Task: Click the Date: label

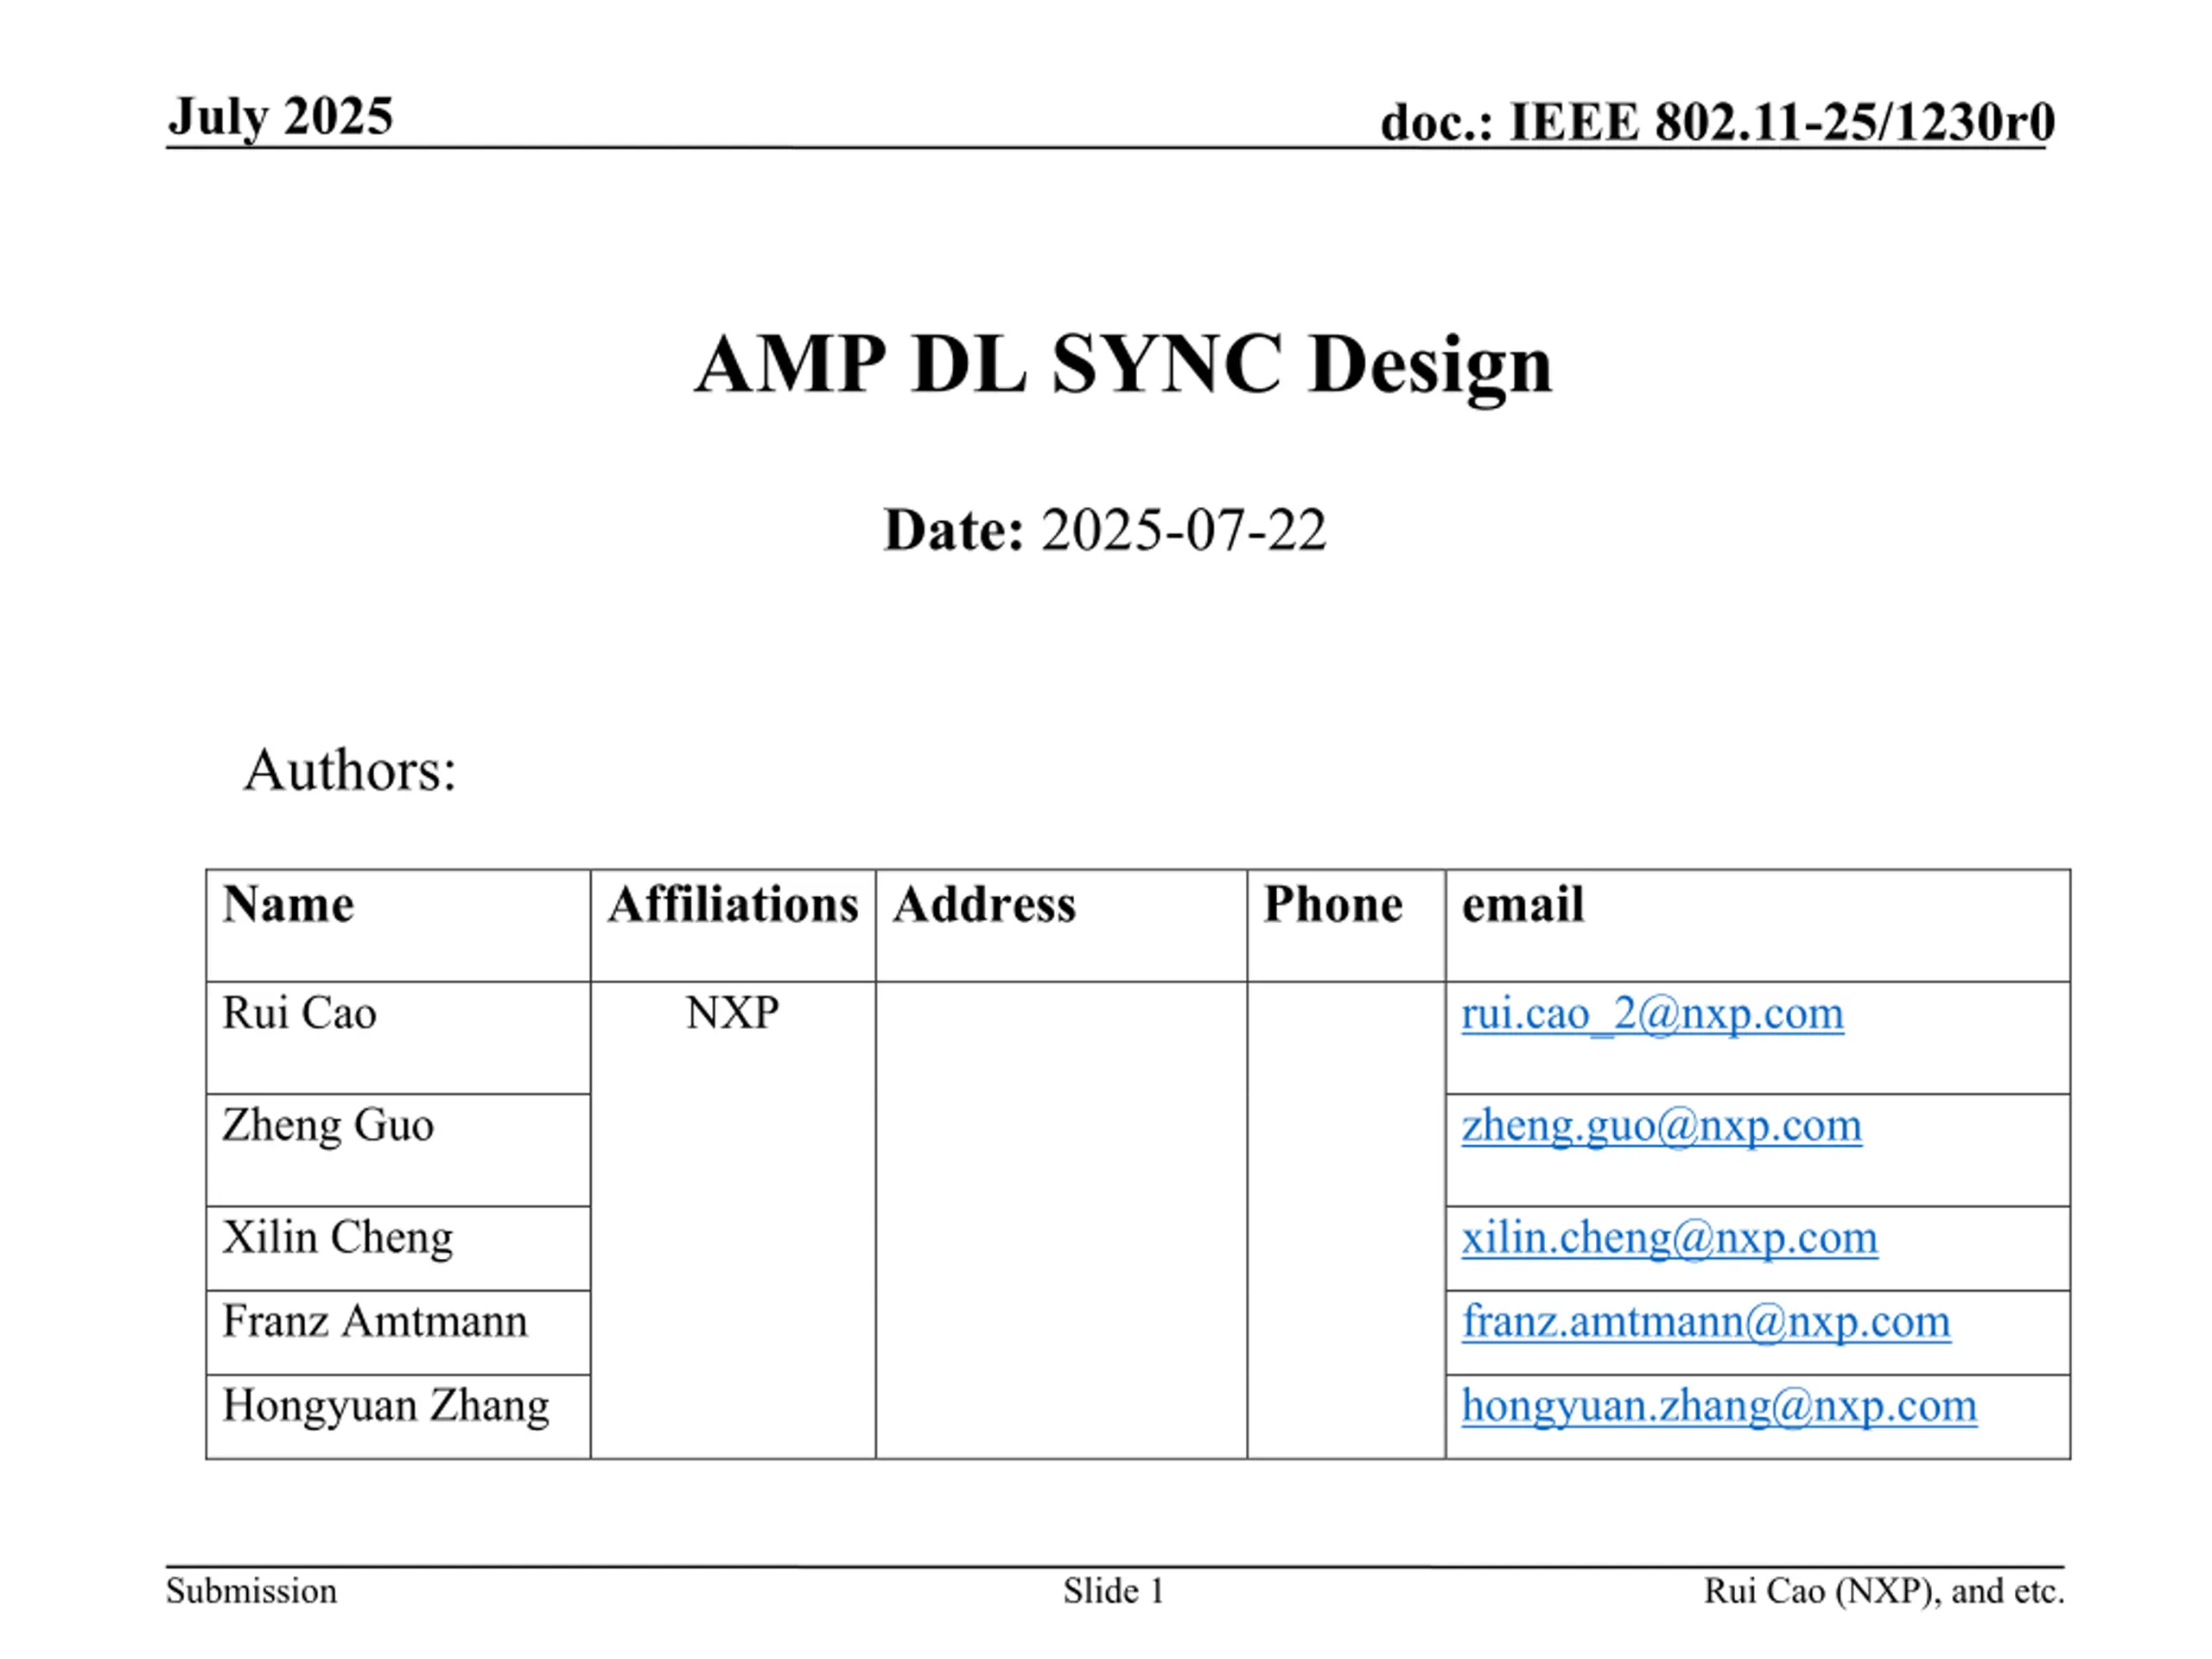Action: pos(954,530)
